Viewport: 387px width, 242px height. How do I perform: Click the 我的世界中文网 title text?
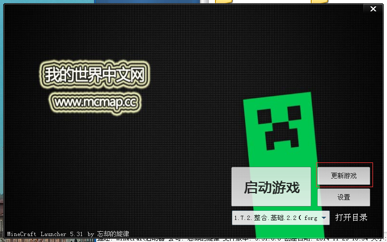pos(95,75)
